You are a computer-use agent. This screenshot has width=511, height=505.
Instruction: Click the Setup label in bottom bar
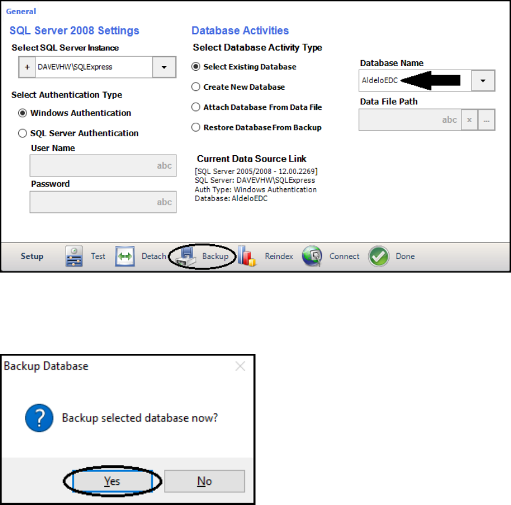(32, 257)
